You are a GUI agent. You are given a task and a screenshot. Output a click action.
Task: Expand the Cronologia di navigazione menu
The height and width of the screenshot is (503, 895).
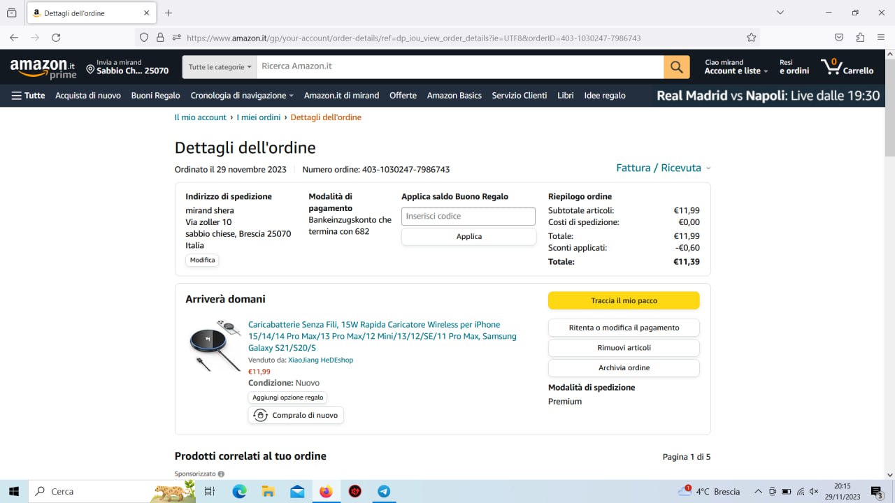(x=241, y=96)
